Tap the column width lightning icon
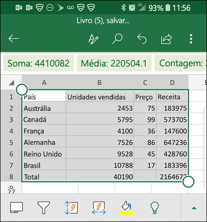207x222 pixels. point(99,208)
